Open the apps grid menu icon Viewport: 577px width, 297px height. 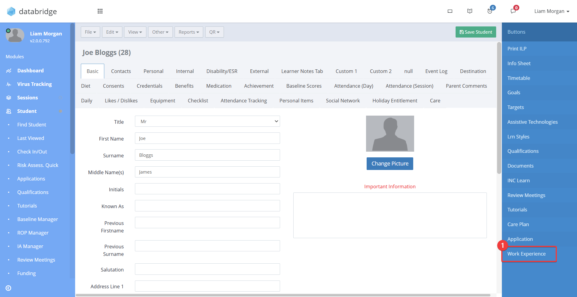(100, 11)
